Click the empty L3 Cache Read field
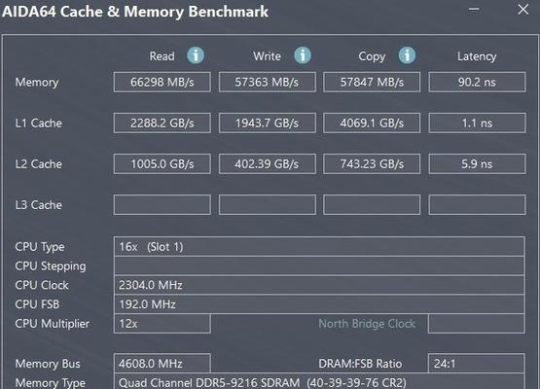 (x=162, y=205)
